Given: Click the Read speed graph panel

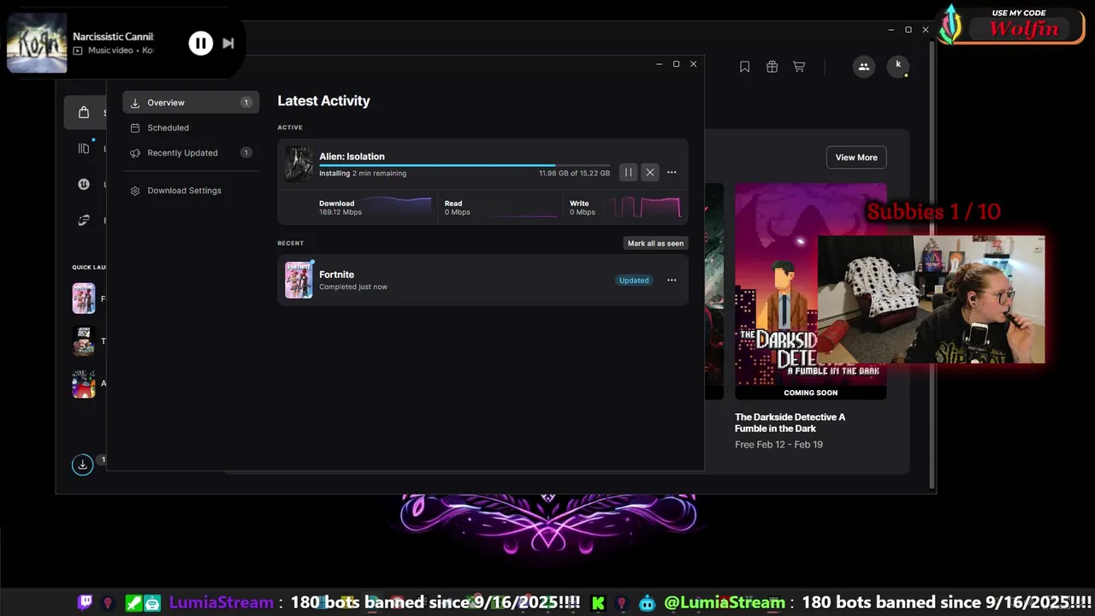Looking at the screenshot, I should (500, 207).
